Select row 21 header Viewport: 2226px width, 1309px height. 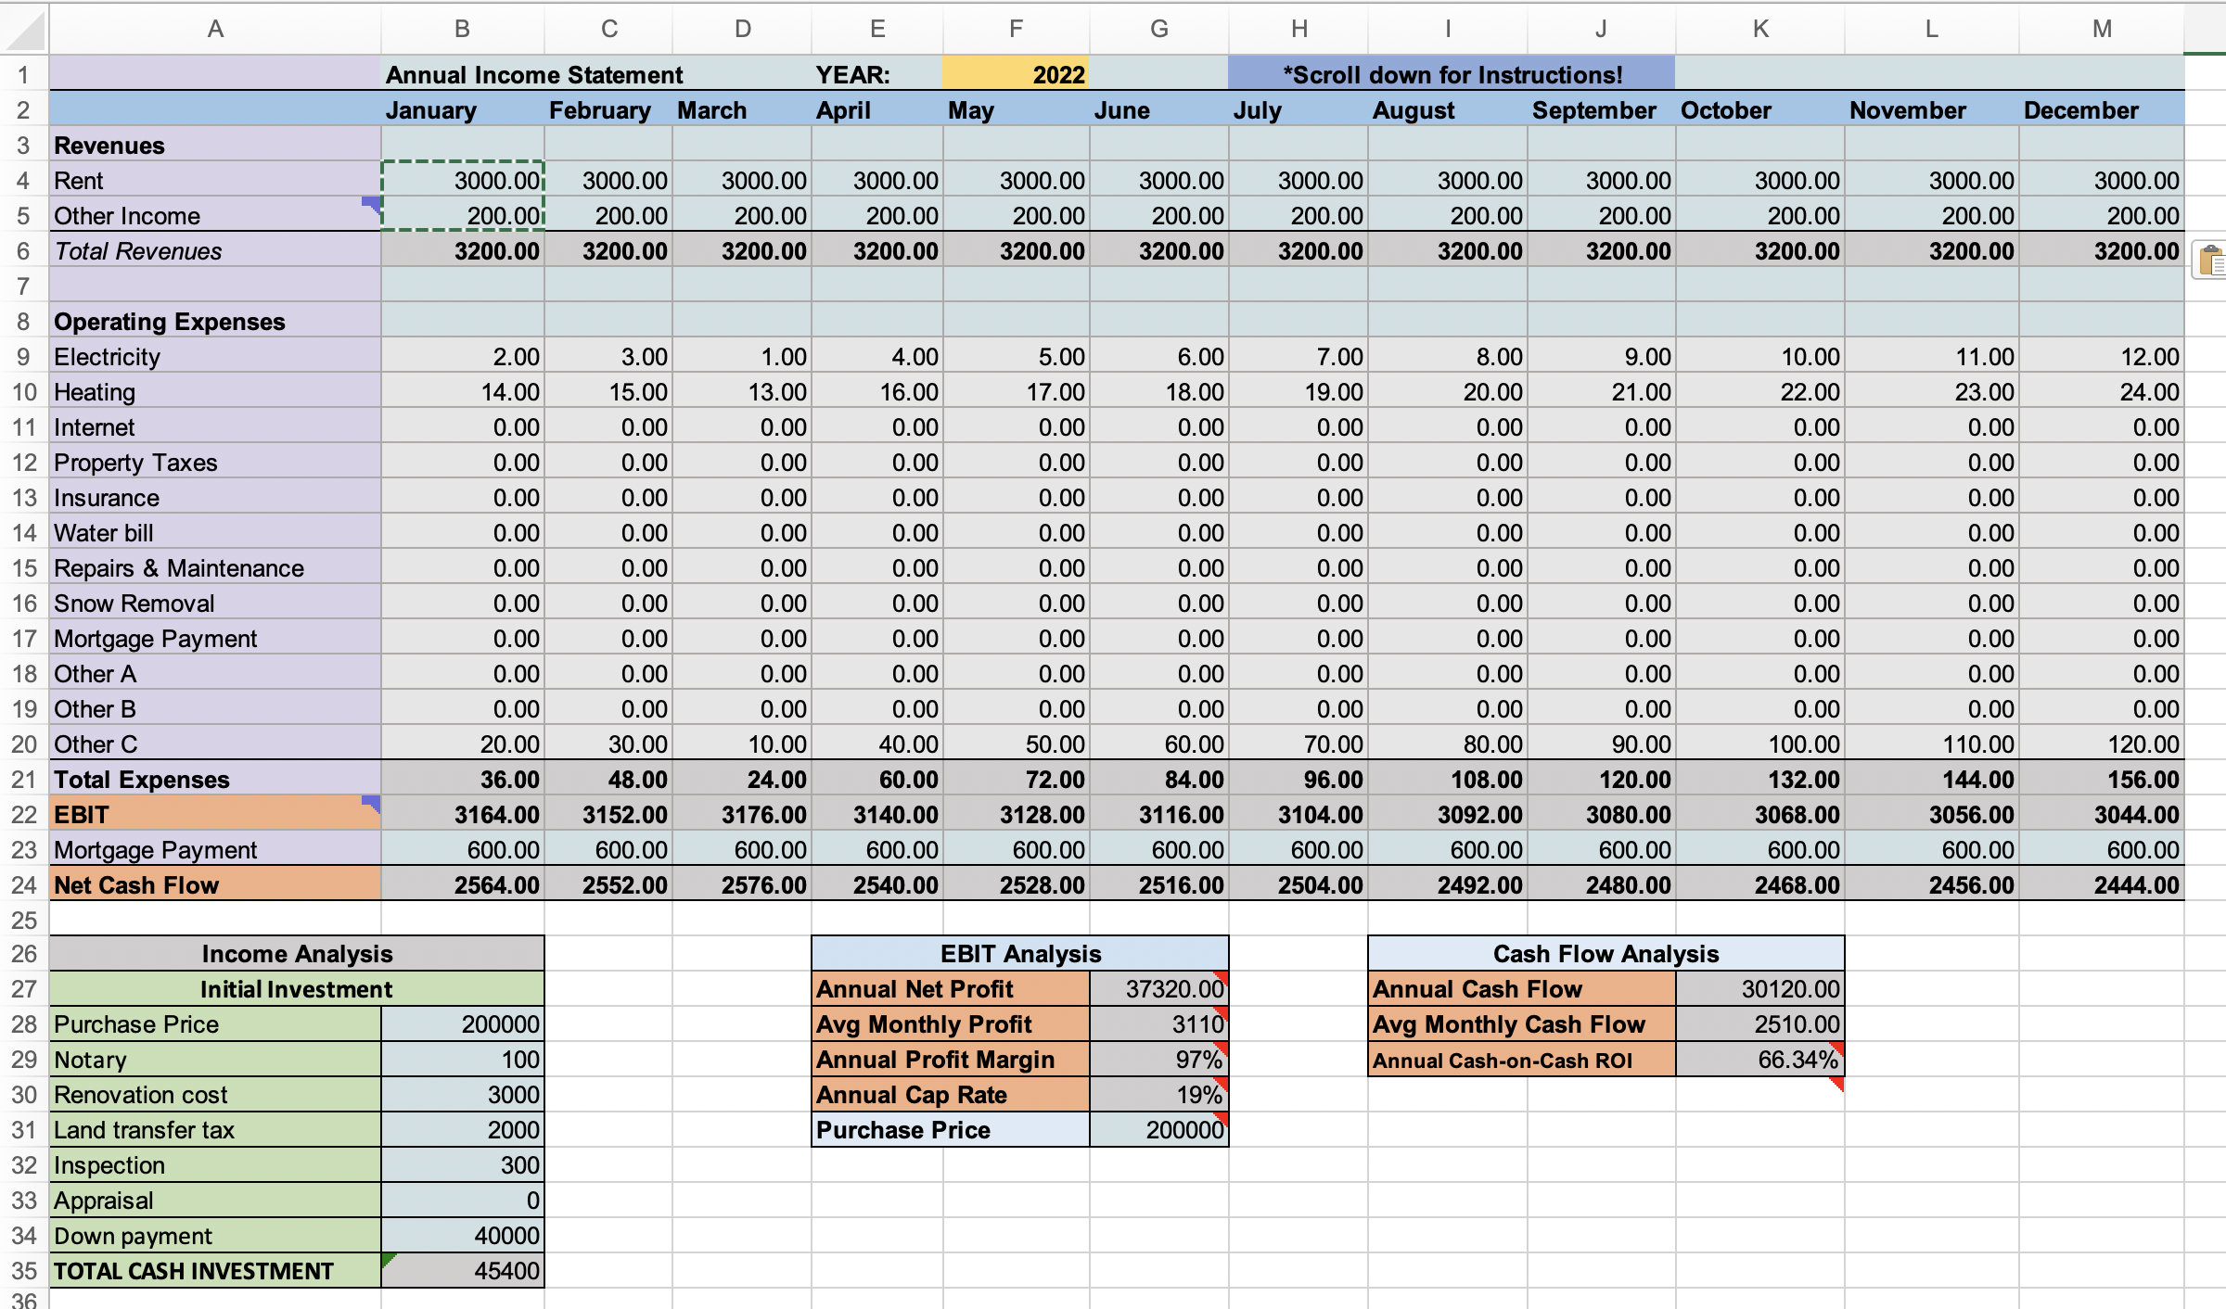click(x=24, y=780)
